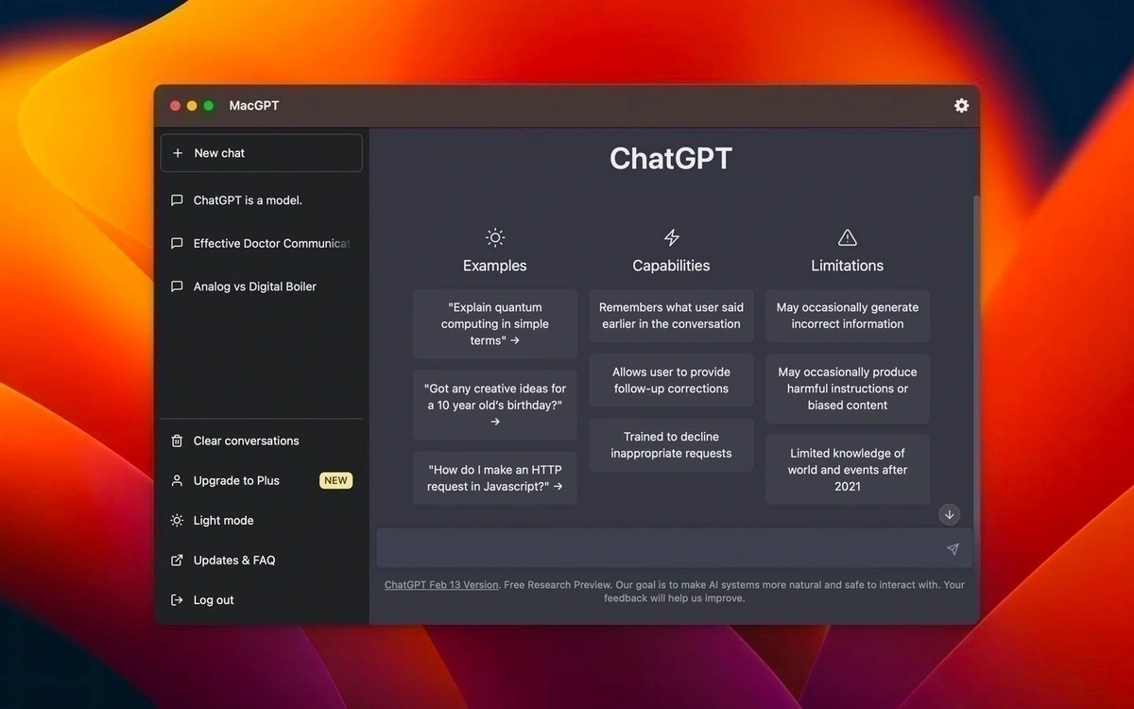The height and width of the screenshot is (709, 1134).
Task: Focus the message input field
Action: coord(657,549)
